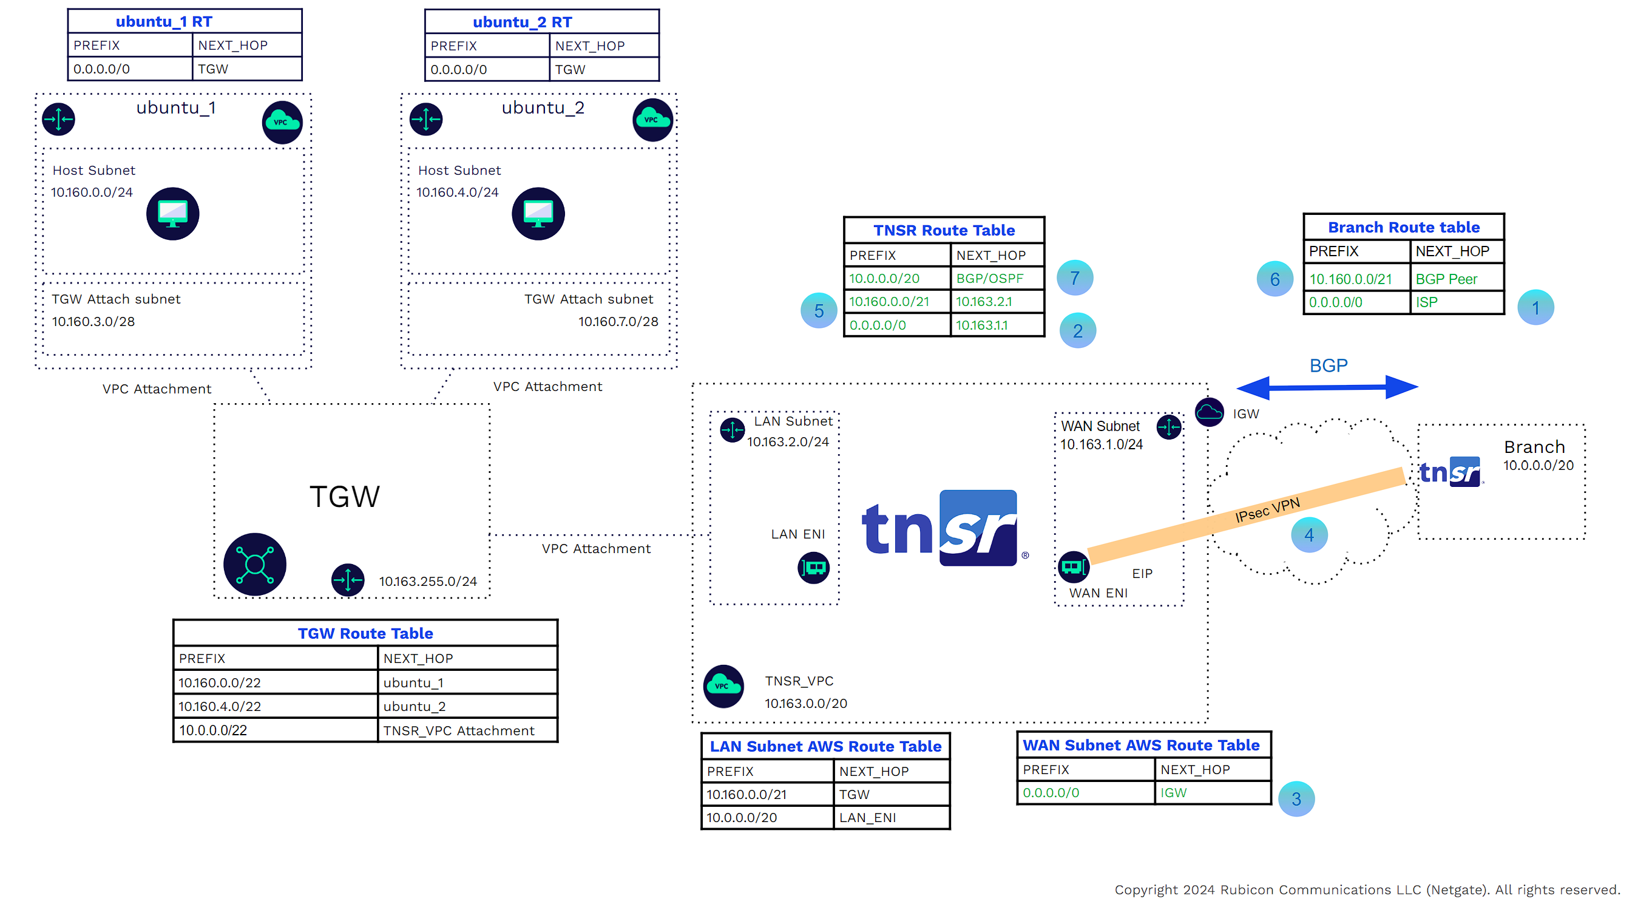Screen dimensions: 1635x918
Task: Click the monitor icon in ubuntu_1 Host Subnet
Action: click(172, 214)
